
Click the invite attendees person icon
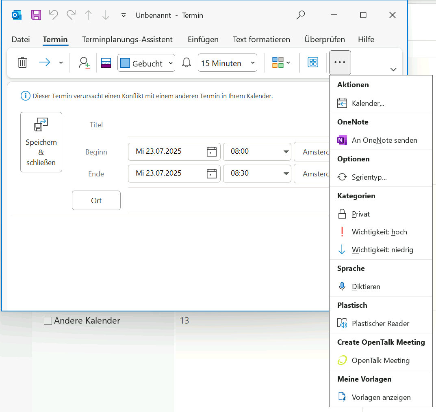pos(84,62)
